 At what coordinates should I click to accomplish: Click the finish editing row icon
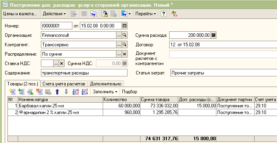point(48,92)
